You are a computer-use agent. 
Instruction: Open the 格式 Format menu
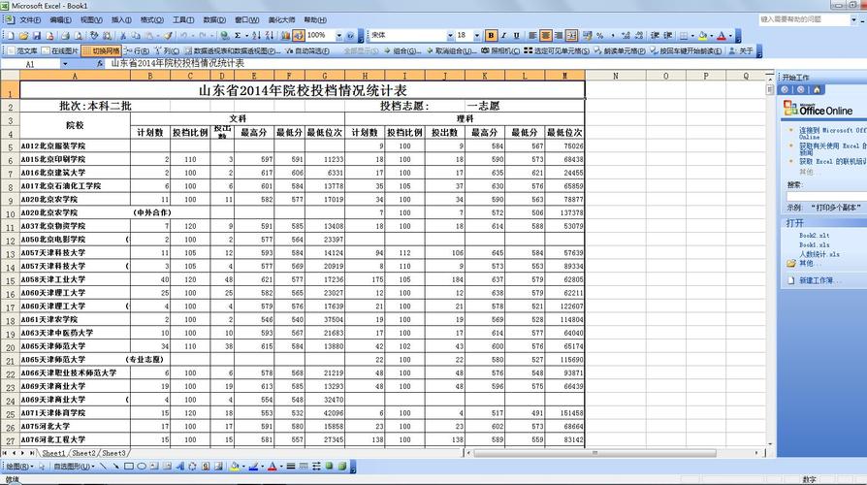point(151,20)
